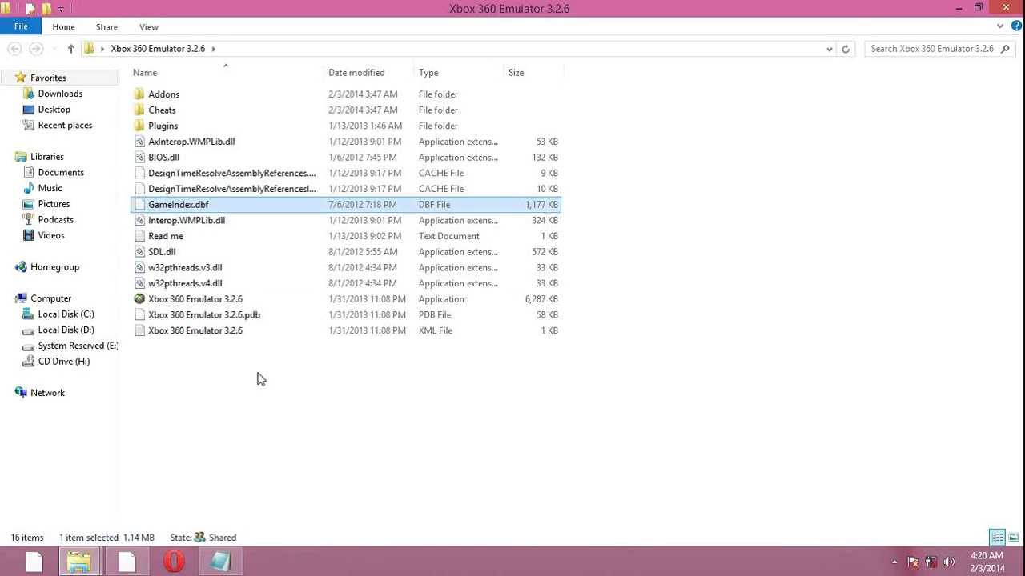Select the SDL.dll file icon
The image size is (1025, 576).
pos(139,252)
